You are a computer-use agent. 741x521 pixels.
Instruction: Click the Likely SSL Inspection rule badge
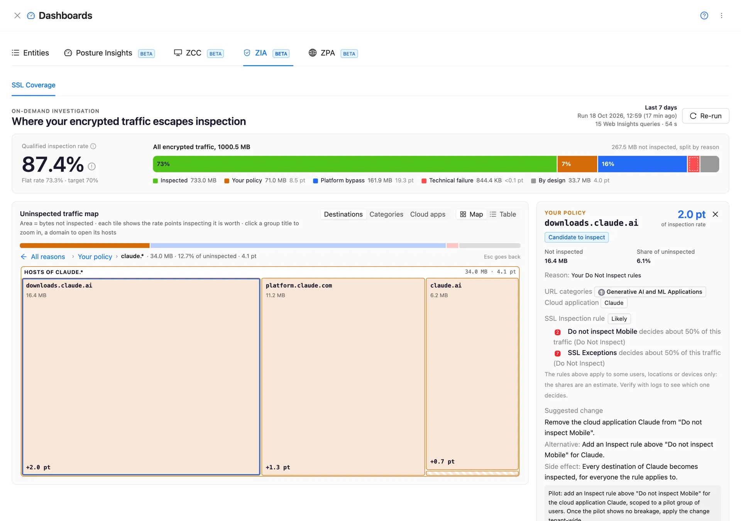(619, 319)
